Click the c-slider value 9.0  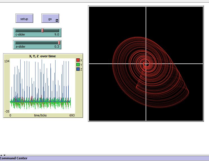click(57, 34)
